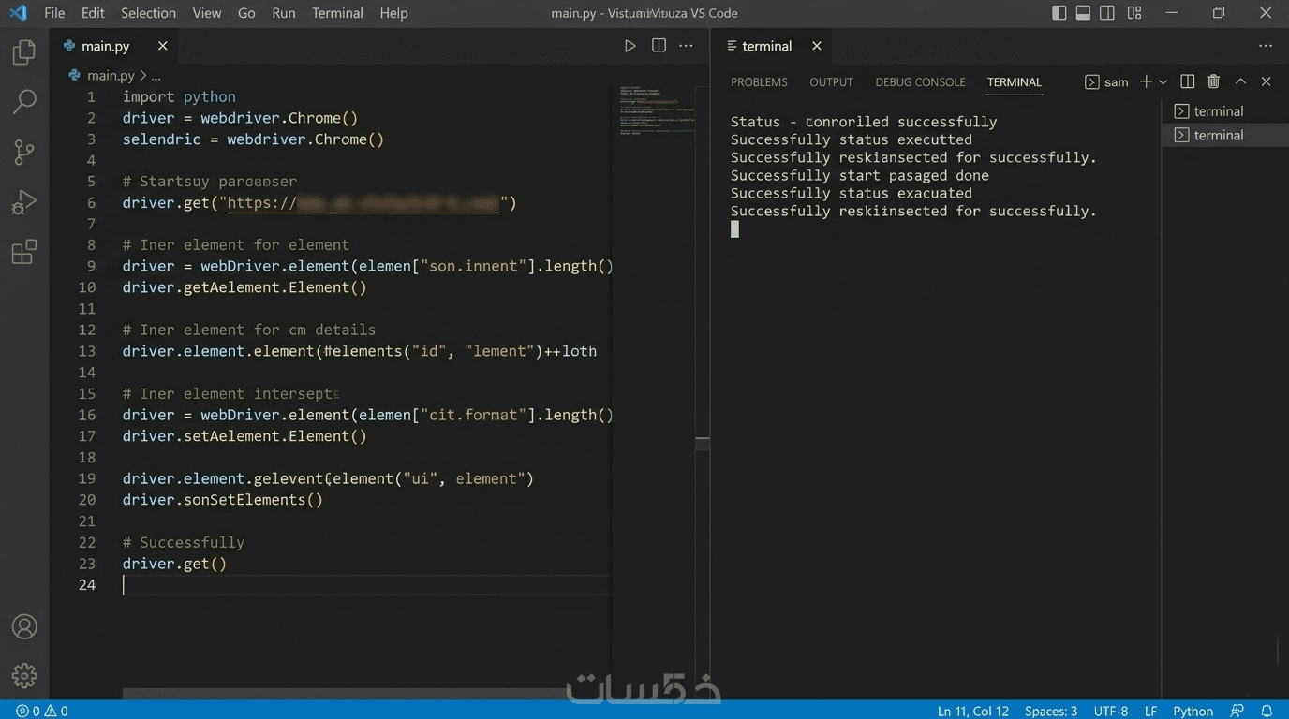Click '# Successfully' comment on line 22
1289x719 pixels.
[184, 543]
